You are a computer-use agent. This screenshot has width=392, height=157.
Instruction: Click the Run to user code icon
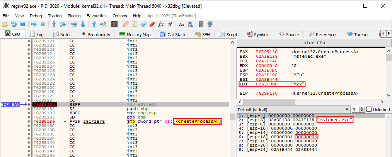(x=103, y=24)
